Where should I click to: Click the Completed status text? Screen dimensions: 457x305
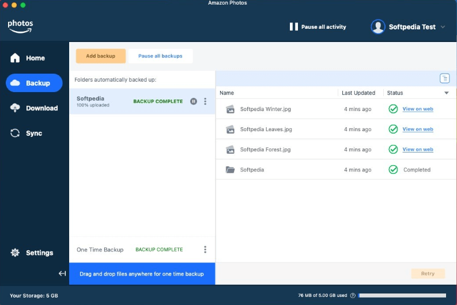click(x=417, y=170)
